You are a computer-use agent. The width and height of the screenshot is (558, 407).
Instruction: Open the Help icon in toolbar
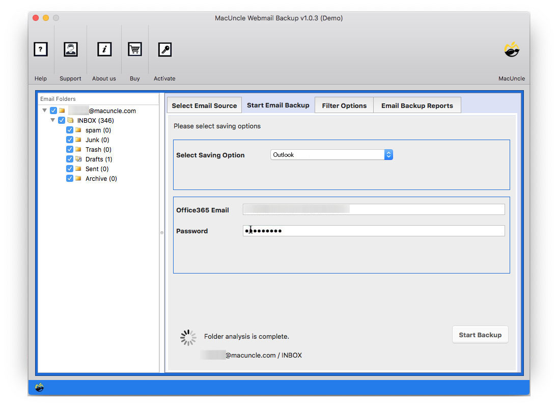click(41, 49)
